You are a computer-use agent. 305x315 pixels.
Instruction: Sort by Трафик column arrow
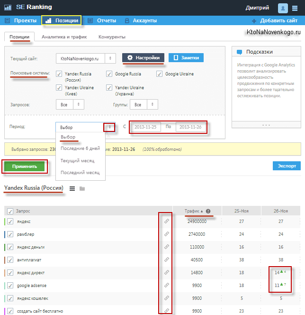pyautogui.click(x=202, y=211)
